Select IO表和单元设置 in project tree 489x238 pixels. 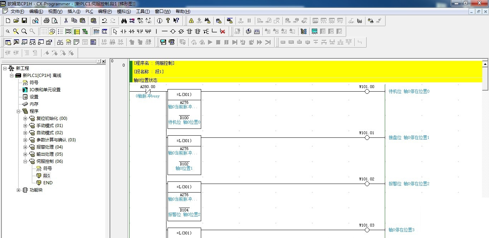click(45, 90)
